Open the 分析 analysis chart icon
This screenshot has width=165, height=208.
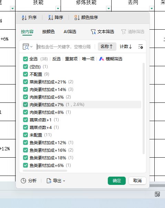click(23, 181)
